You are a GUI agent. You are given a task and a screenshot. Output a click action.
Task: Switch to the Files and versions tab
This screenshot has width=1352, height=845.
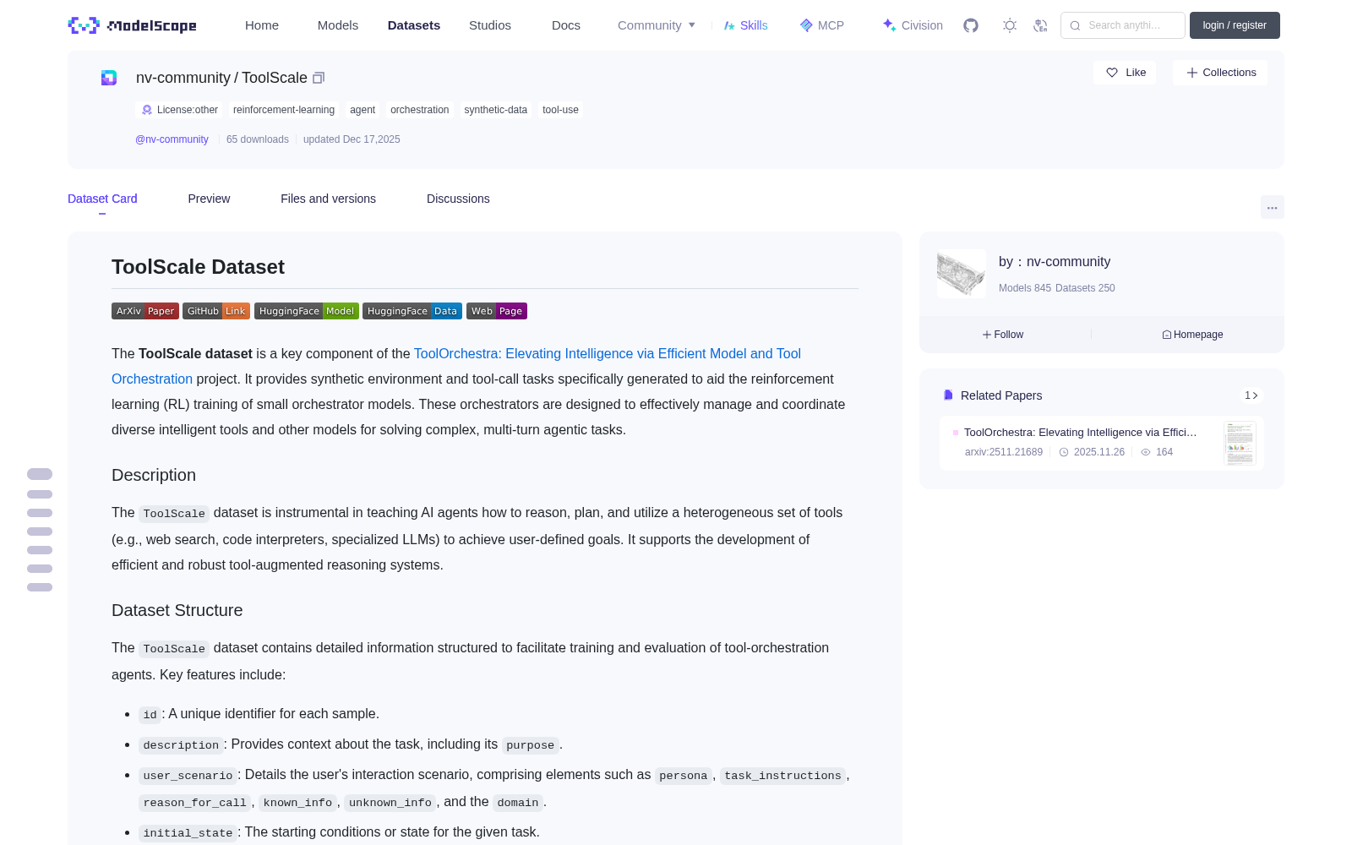[328, 199]
